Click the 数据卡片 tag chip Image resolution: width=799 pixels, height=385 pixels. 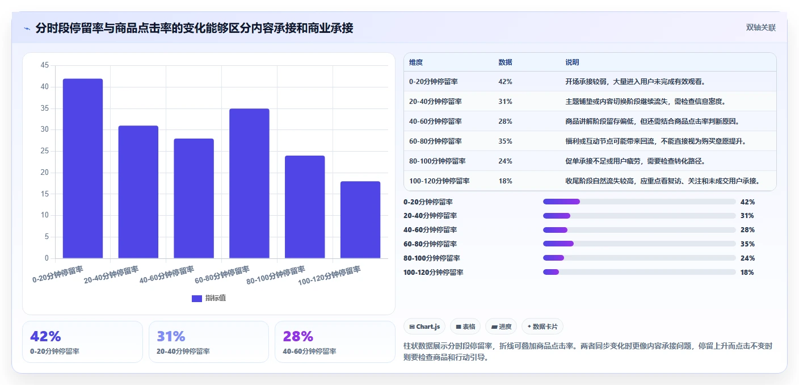point(543,327)
